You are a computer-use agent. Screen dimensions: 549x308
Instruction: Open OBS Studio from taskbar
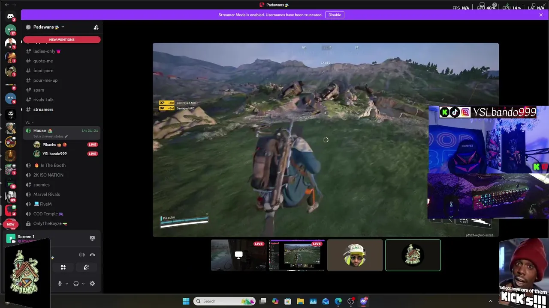351,301
